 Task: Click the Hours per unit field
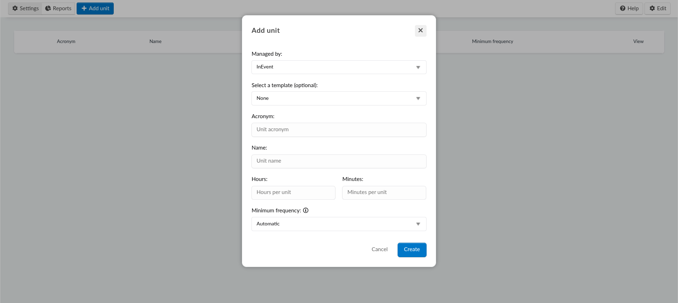293,193
